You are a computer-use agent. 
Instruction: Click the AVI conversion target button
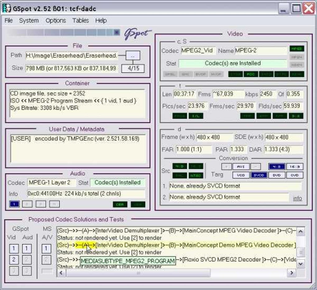point(241,167)
